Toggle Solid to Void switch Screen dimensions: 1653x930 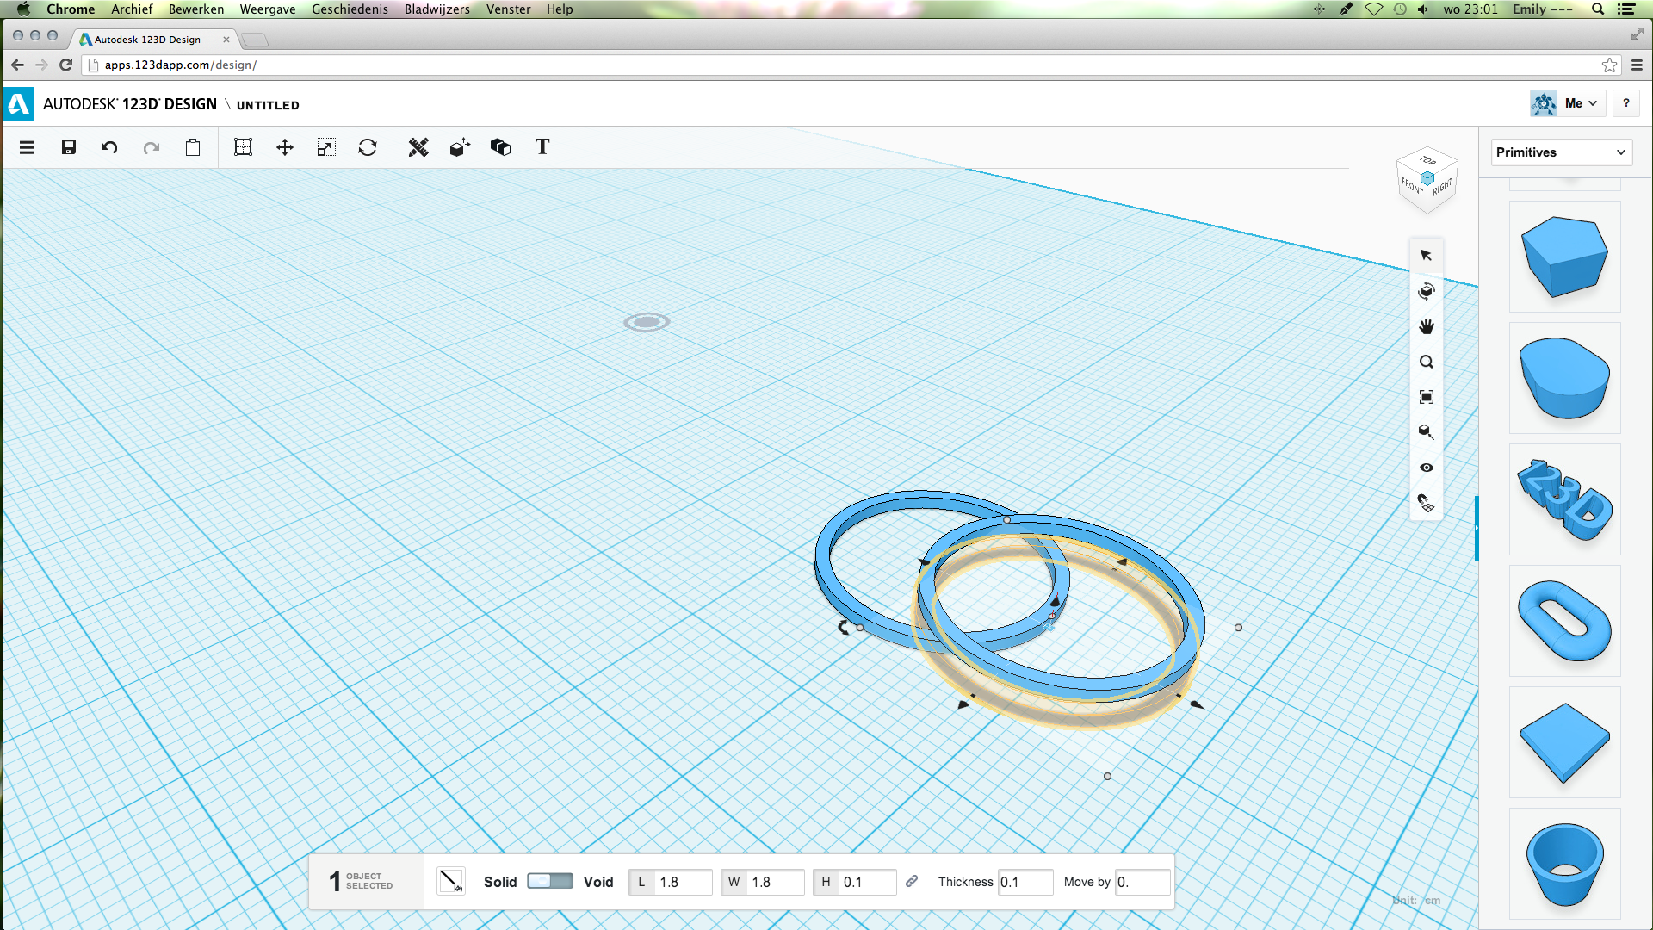[x=551, y=881]
